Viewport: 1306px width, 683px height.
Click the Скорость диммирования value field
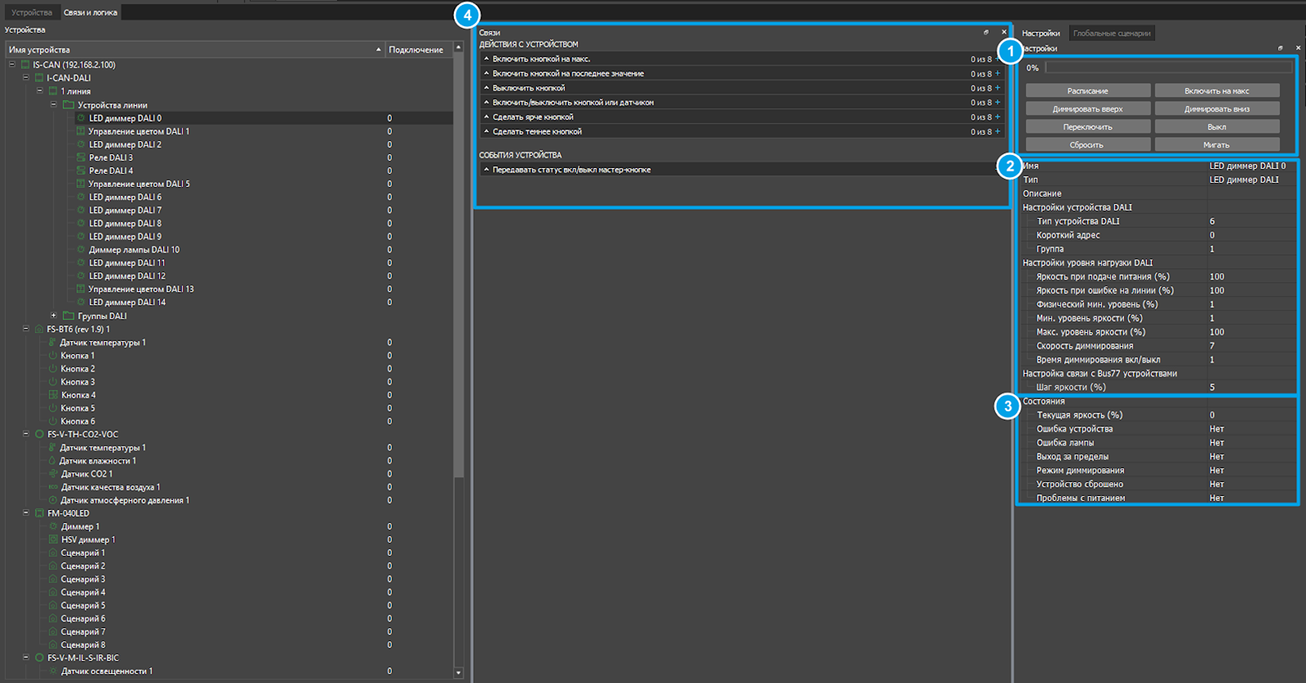(x=1251, y=346)
